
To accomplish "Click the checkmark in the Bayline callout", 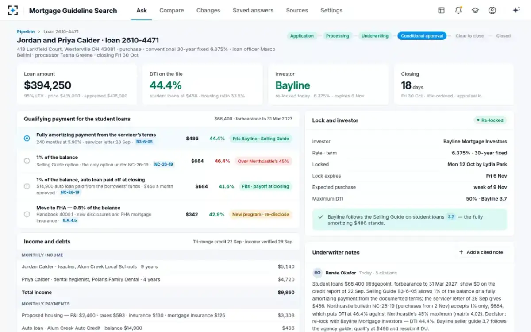I will pos(321,217).
